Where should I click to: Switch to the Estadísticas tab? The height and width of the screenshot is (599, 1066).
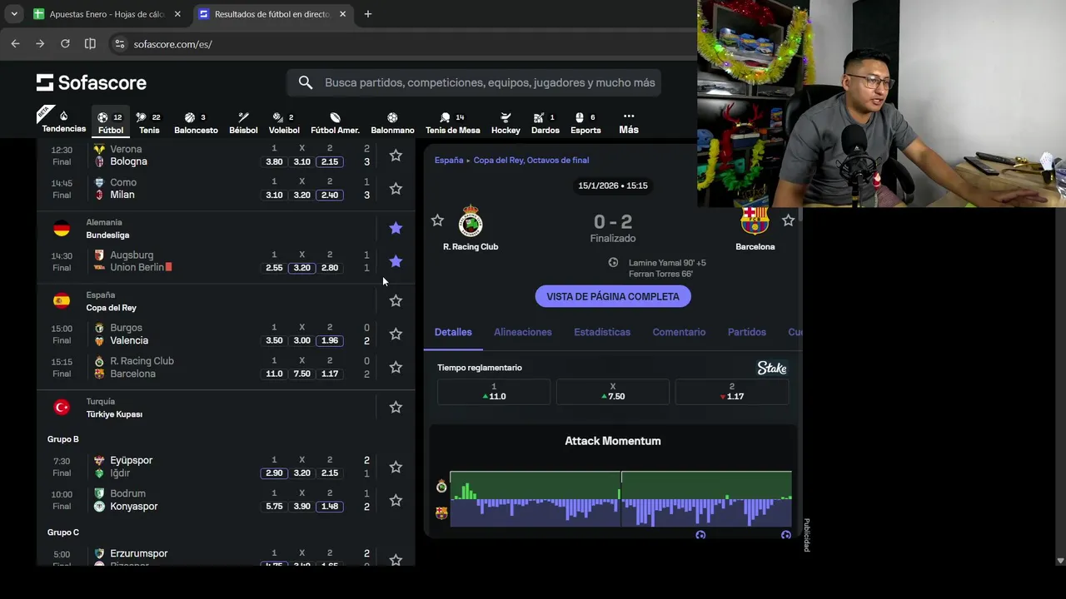602,332
